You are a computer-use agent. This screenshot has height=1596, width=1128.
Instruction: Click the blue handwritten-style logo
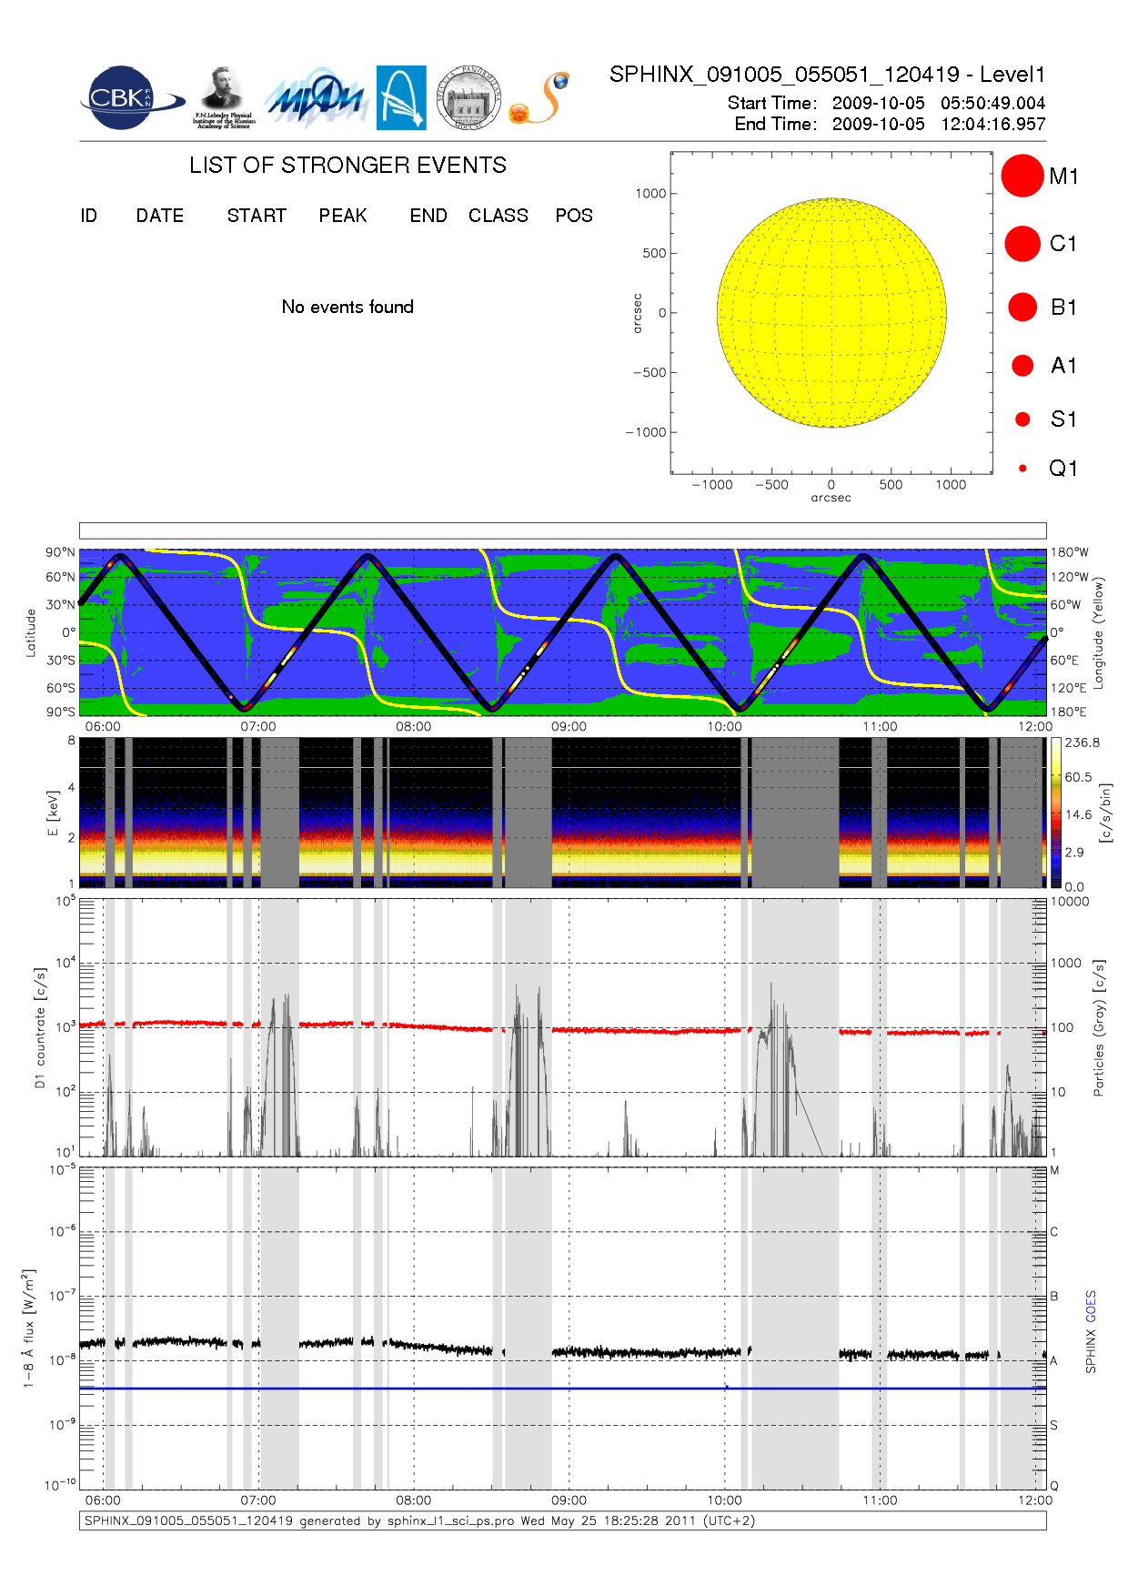pyautogui.click(x=315, y=98)
